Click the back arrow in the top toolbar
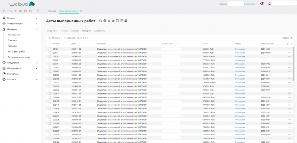 [x=4, y=11]
